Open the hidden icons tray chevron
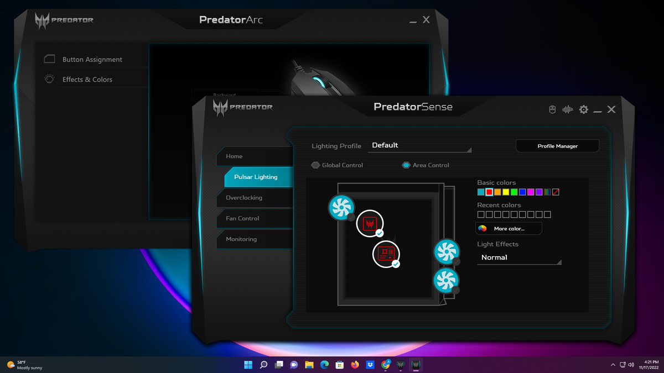 pos(613,365)
